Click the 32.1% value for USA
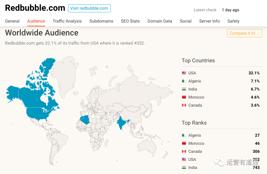This screenshot has height=174, width=267. pyautogui.click(x=254, y=73)
